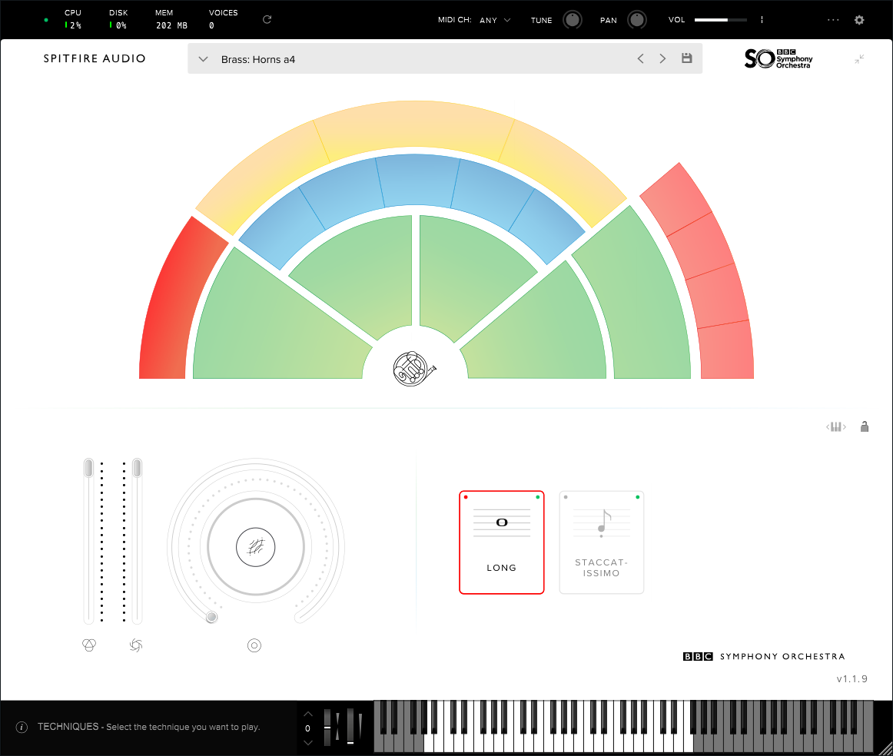This screenshot has width=893, height=756.
Task: Open the three-dot options menu
Action: click(x=833, y=21)
